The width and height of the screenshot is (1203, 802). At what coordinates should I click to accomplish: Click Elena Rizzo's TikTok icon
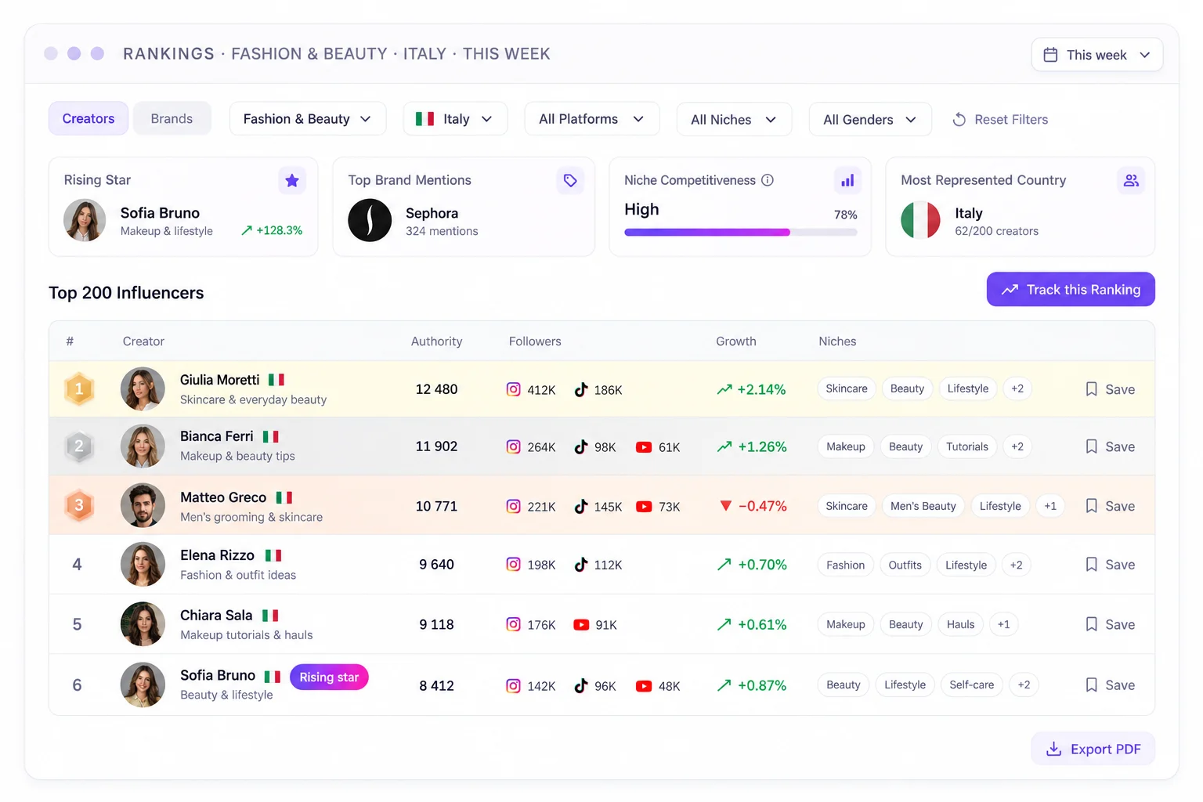coord(580,565)
